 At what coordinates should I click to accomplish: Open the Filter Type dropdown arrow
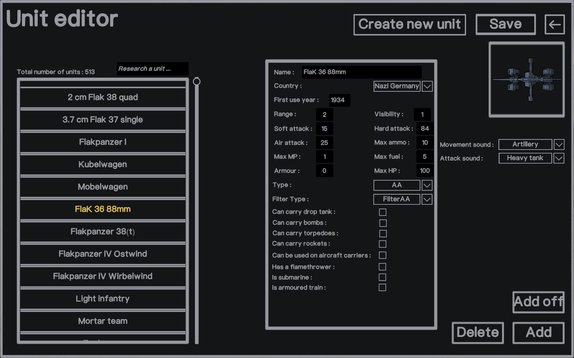tap(427, 200)
